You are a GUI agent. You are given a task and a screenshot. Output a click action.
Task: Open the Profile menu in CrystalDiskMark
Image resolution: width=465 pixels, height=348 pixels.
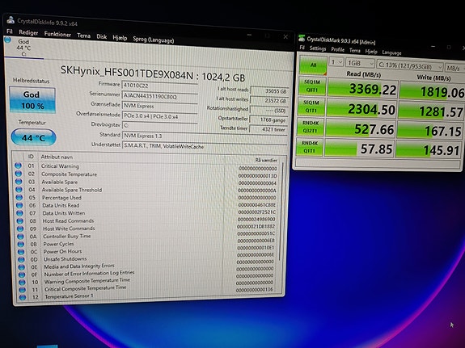click(x=338, y=49)
